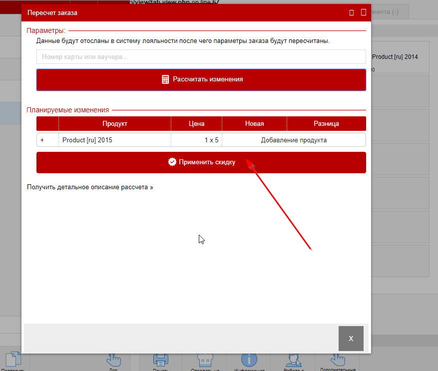This screenshot has width=438, height=371.
Task: Click the printer icon in bottom toolbar
Action: tap(160, 361)
